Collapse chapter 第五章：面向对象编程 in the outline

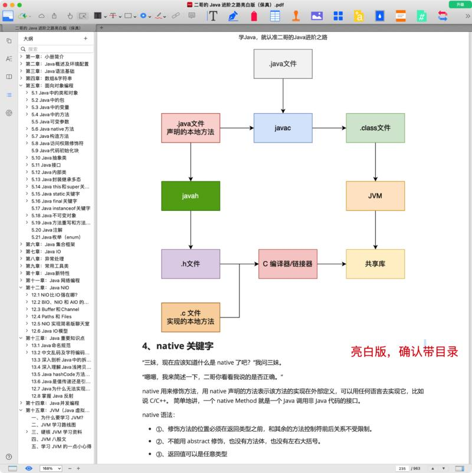tap(22, 85)
